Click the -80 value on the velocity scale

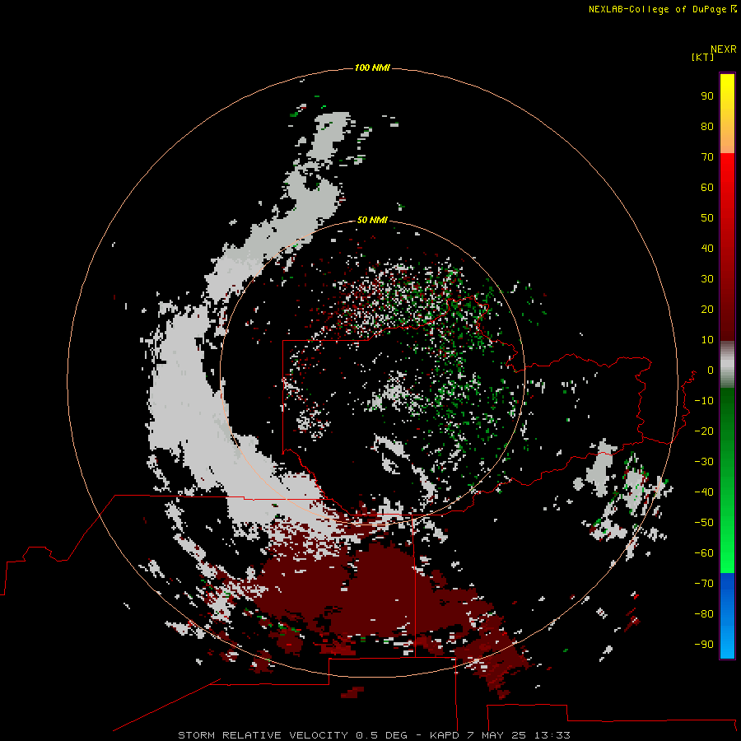click(x=704, y=614)
